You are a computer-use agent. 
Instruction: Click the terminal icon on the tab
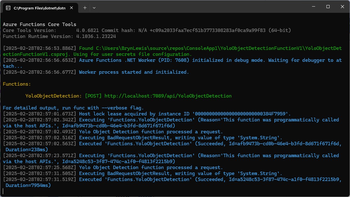pos(8,8)
